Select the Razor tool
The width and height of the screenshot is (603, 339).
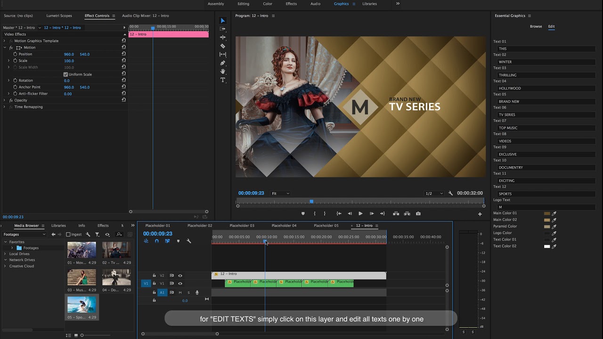(223, 46)
